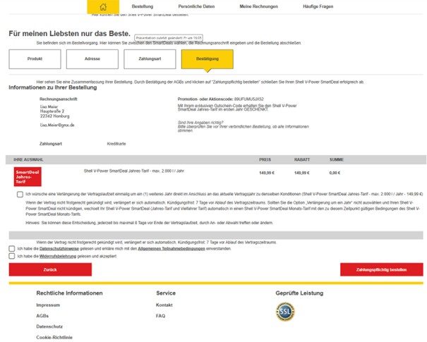Enable the contract extension checkbox

click(x=20, y=193)
